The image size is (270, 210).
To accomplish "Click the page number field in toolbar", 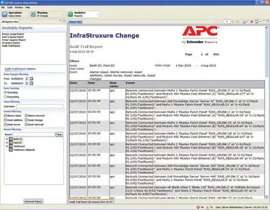I will coord(227,22).
